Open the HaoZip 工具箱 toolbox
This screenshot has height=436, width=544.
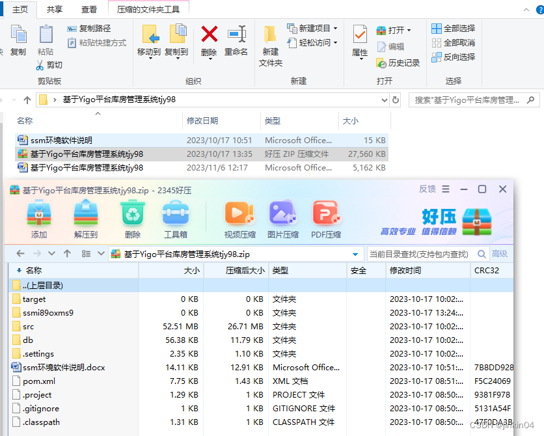pyautogui.click(x=174, y=218)
